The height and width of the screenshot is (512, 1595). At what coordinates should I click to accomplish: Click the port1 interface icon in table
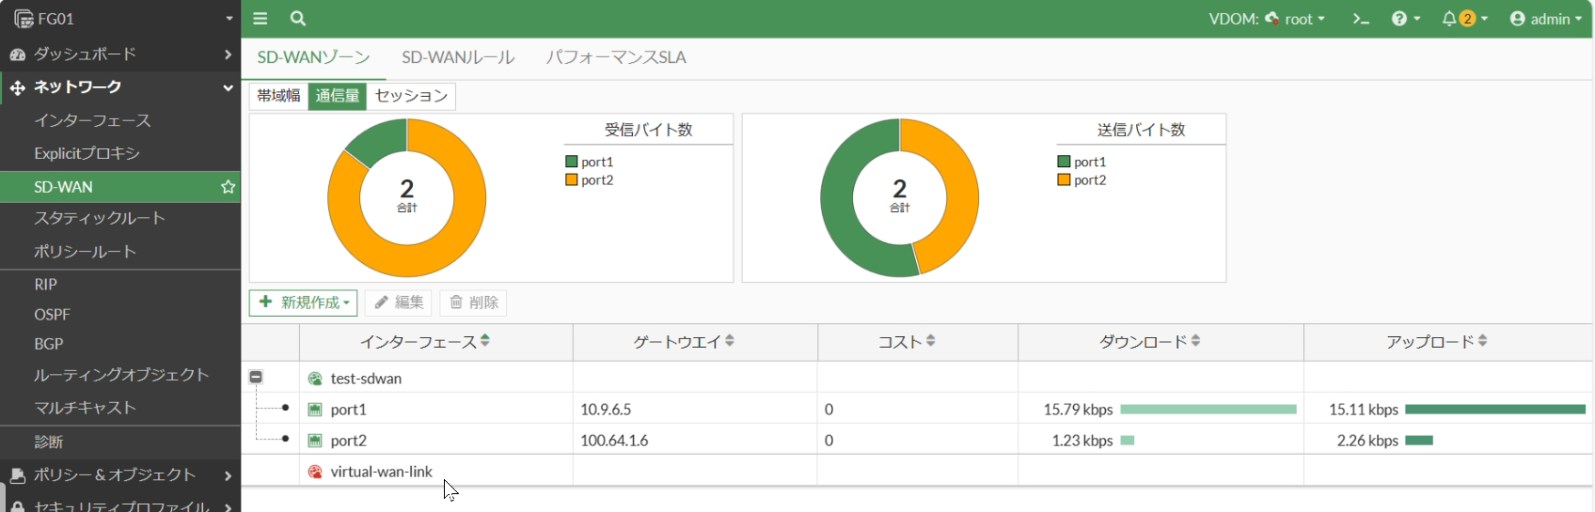[315, 410]
